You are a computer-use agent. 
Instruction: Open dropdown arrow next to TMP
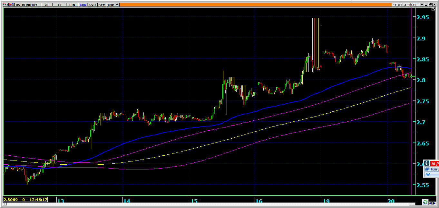tap(117, 5)
